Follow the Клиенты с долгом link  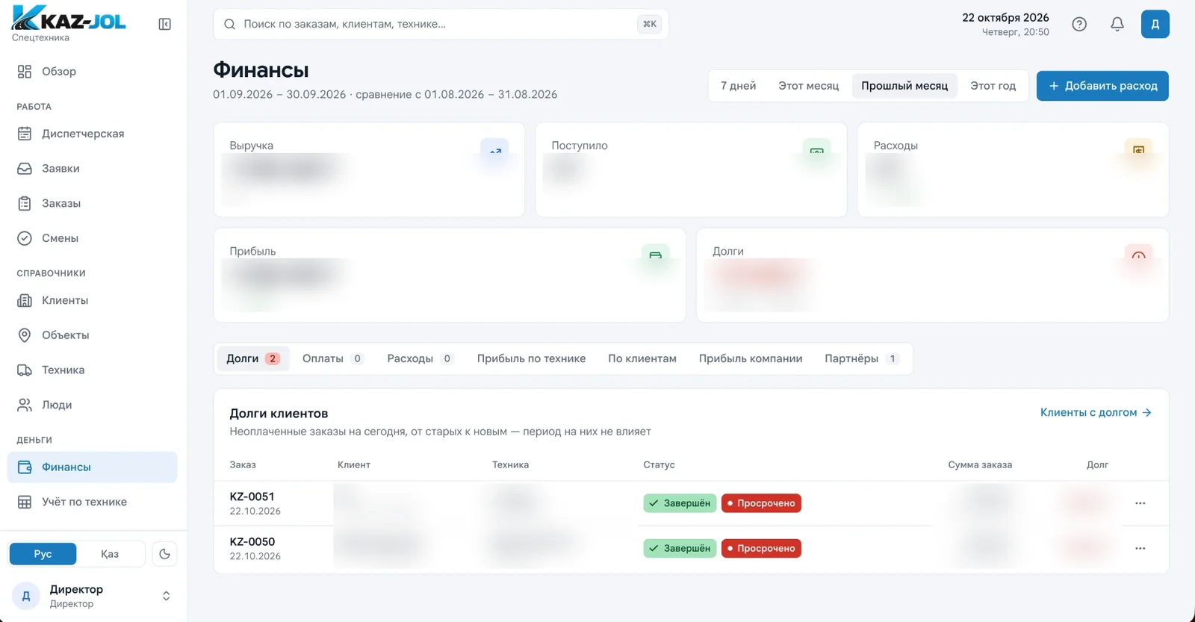pos(1096,412)
